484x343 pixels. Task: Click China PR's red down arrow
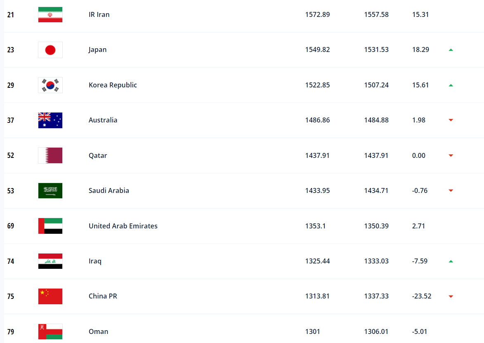[x=451, y=296]
